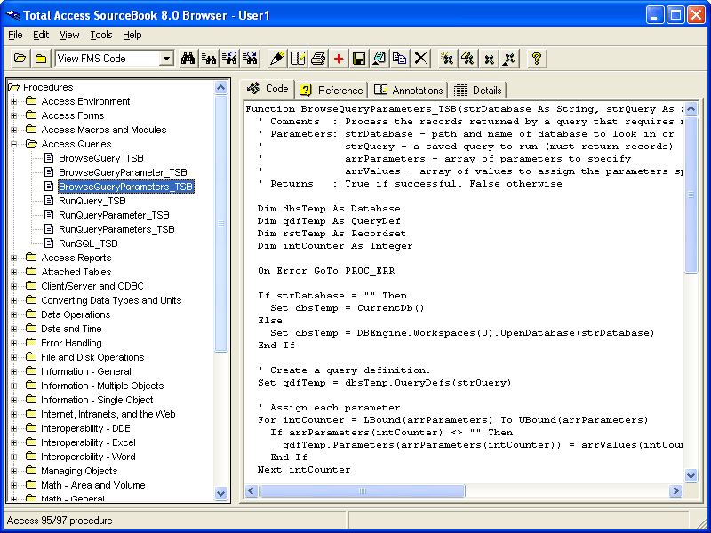Click the export notepad toolbar icon
The image size is (711, 533).
click(x=379, y=59)
